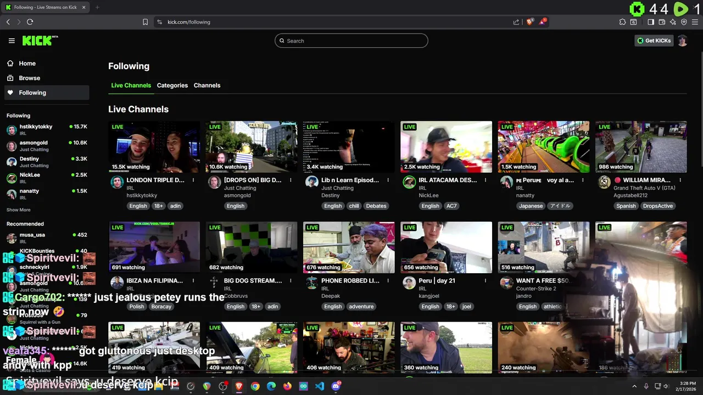The height and width of the screenshot is (395, 703).
Task: Show hidden system tray icons chevron
Action: (635, 386)
